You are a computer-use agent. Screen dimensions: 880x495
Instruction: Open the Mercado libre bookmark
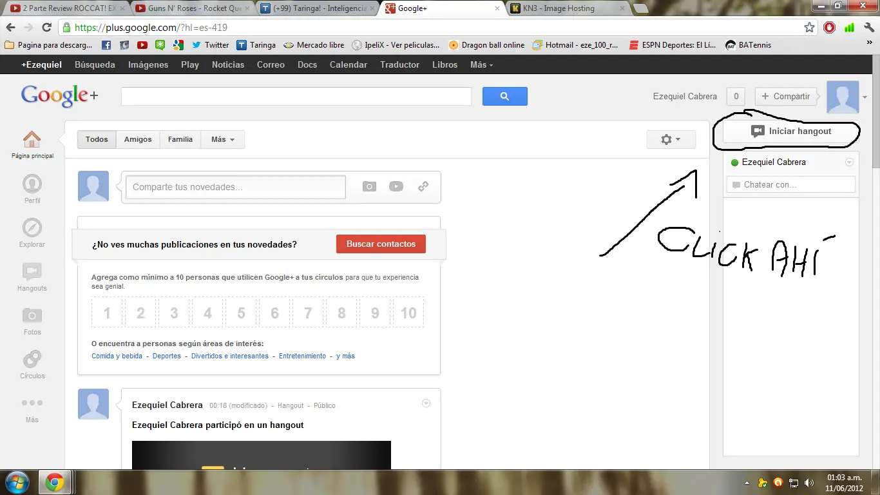tap(314, 45)
